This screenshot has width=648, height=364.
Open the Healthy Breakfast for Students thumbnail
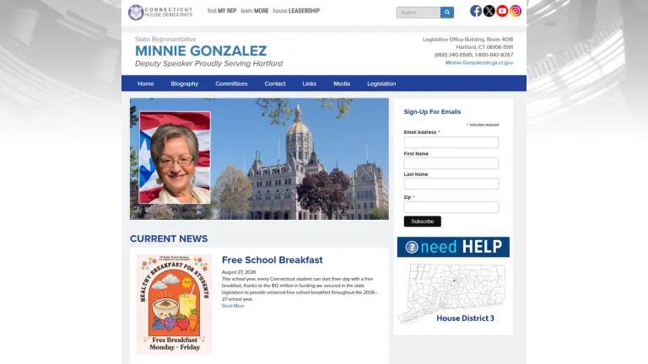[x=174, y=304]
